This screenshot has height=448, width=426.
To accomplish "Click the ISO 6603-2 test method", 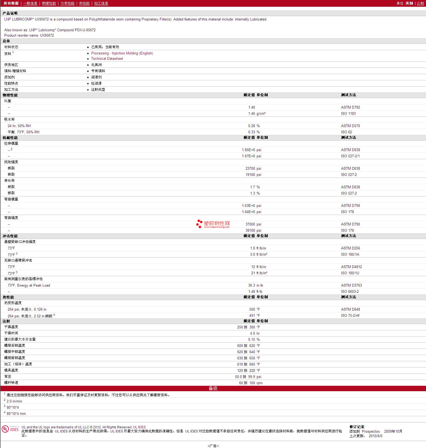I will point(350,291).
